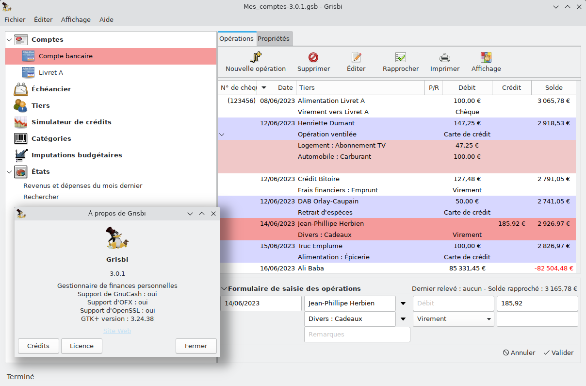Image resolution: width=586 pixels, height=386 pixels.
Task: Click the Grisbi penguin logo in About dialog
Action: (x=117, y=238)
